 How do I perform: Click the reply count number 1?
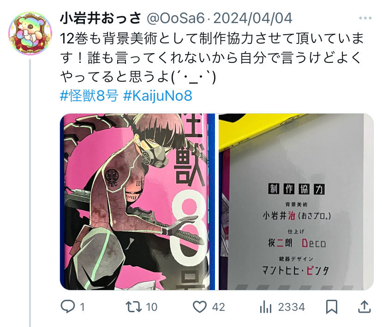coord(82,307)
